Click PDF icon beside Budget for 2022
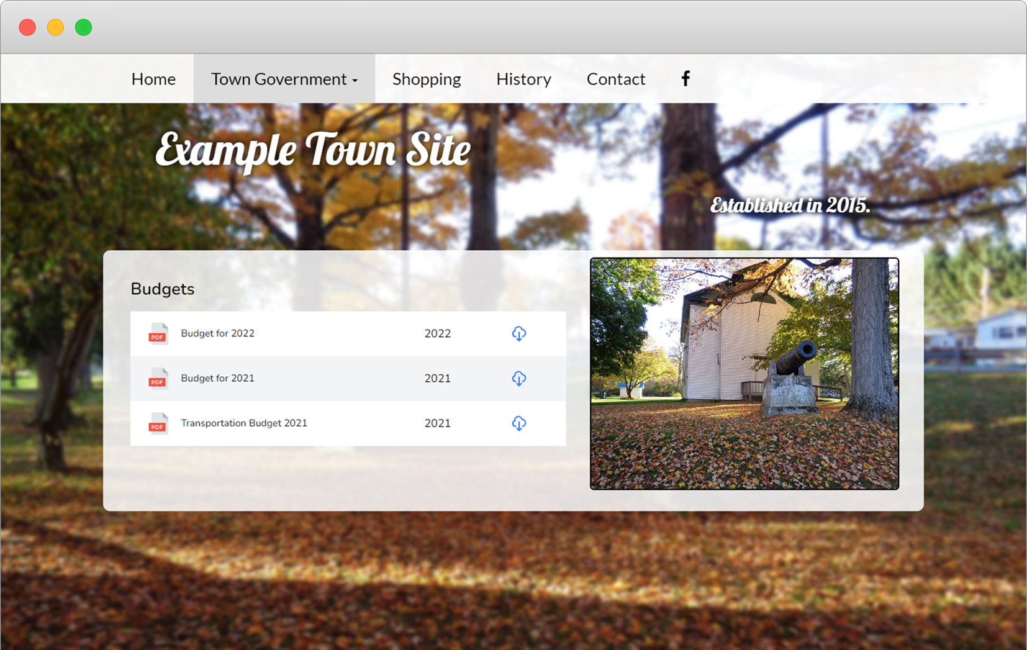 point(158,333)
